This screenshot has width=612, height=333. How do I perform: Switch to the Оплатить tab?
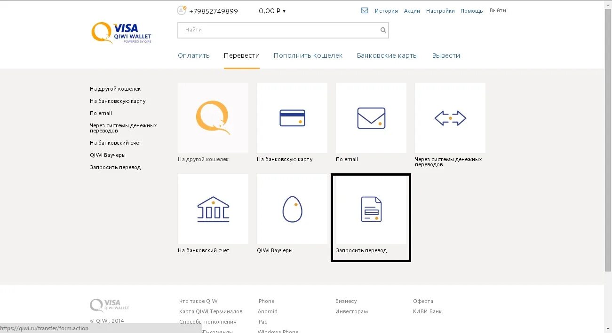(194, 55)
